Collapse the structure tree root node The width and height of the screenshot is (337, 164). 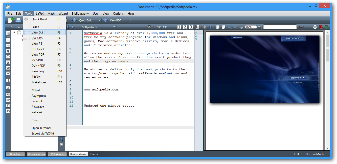(x=14, y=32)
